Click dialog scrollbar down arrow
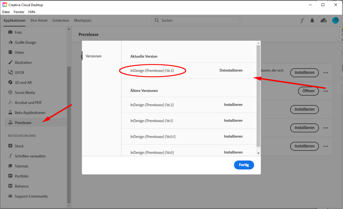Image resolution: width=343 pixels, height=209 pixels. coord(258,153)
